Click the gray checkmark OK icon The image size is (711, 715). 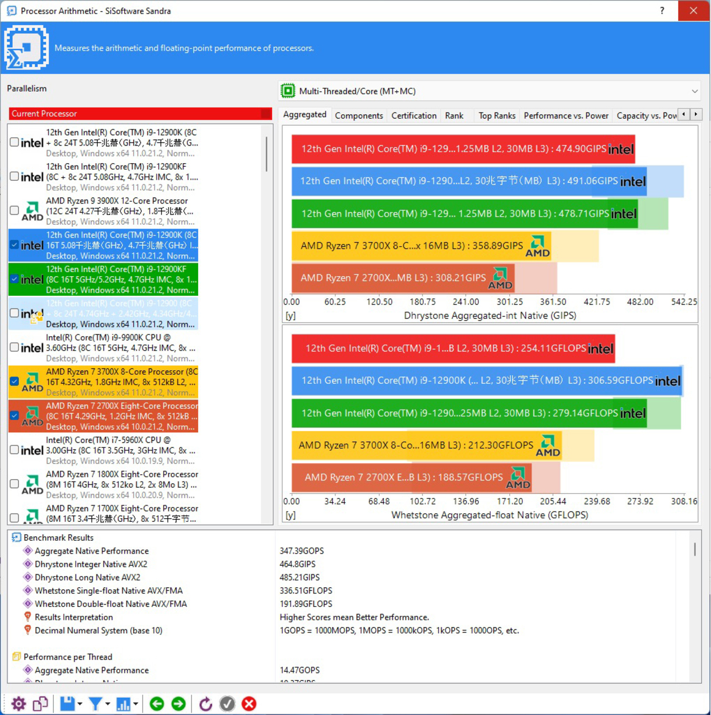point(227,703)
